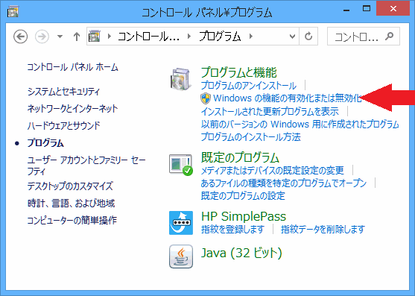Open 指紋データを削除します link
This screenshot has width=415, height=296.
click(x=323, y=230)
